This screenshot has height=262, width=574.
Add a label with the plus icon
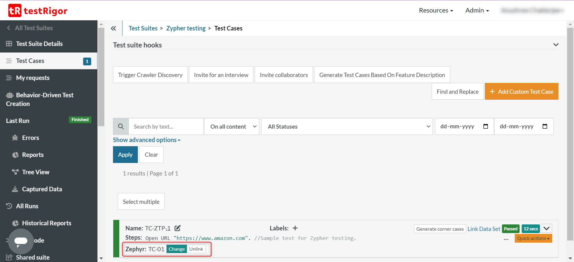point(295,228)
